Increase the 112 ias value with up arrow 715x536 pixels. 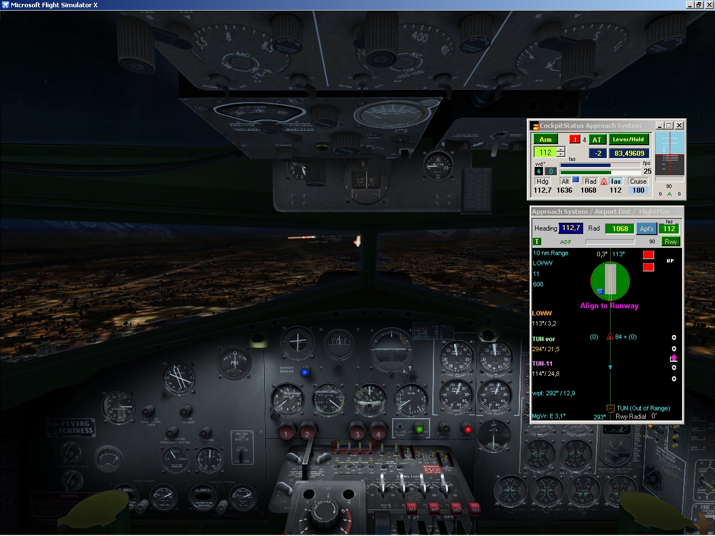click(561, 150)
